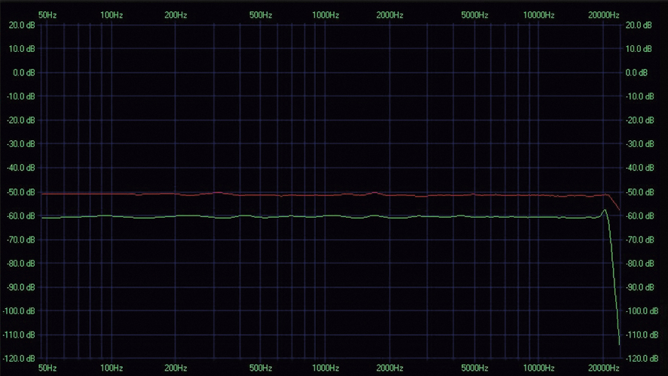Click the 0.0 dB label on left axis

click(x=24, y=73)
